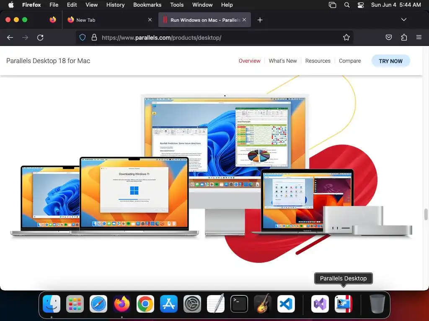Select the Run Windows on Mac tab
The width and height of the screenshot is (429, 321).
pos(204,20)
